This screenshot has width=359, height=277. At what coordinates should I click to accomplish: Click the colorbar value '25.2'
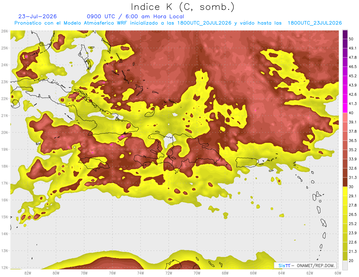point(353,224)
